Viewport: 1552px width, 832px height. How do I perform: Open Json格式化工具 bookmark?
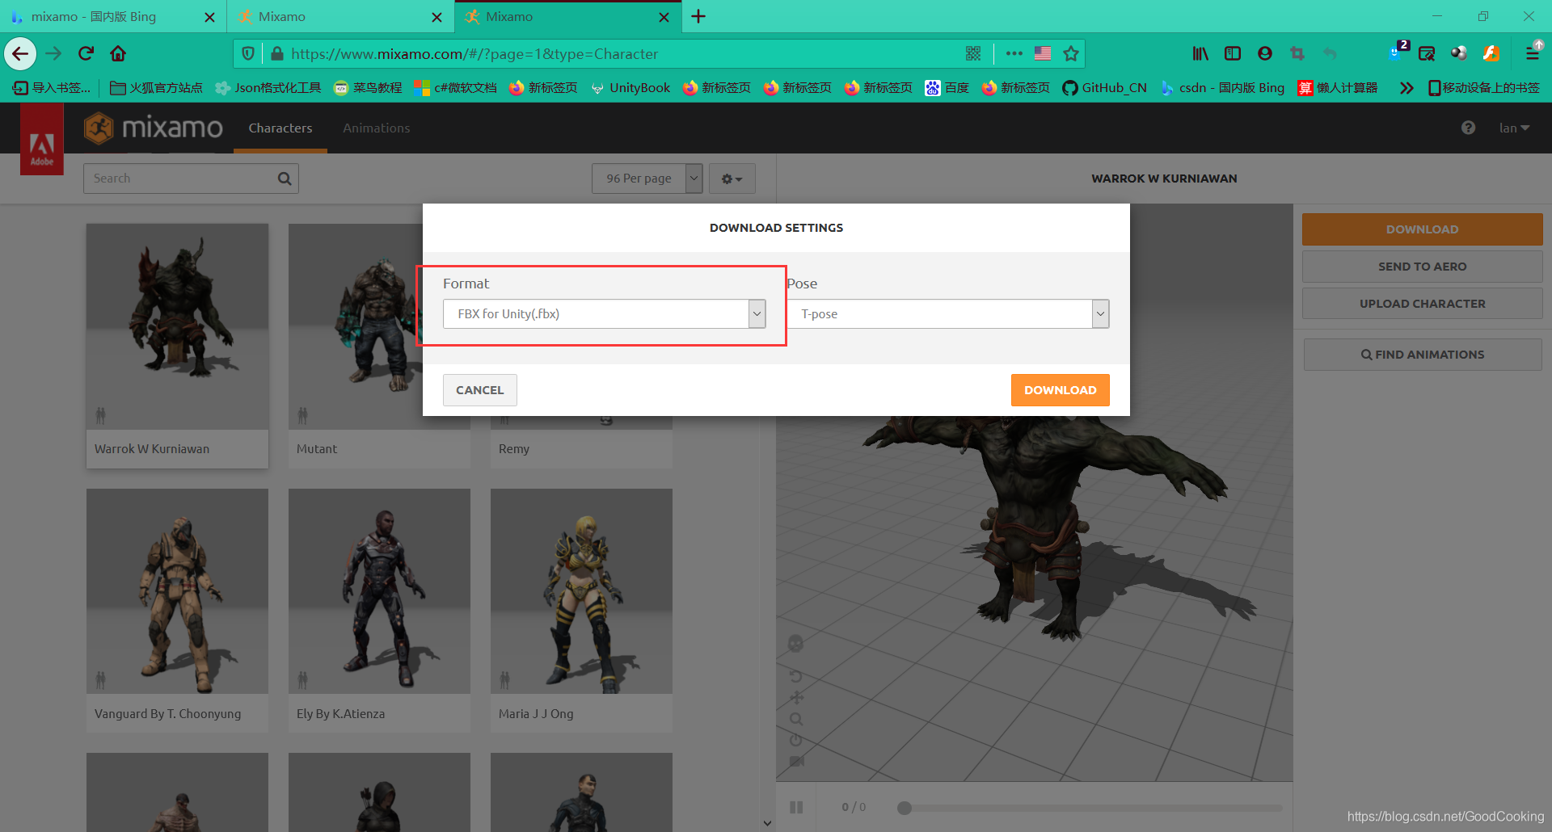click(268, 88)
